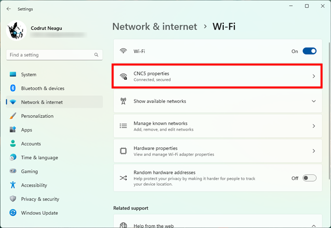The image size is (331, 228).
Task: Expand Show available networks
Action: 314,101
